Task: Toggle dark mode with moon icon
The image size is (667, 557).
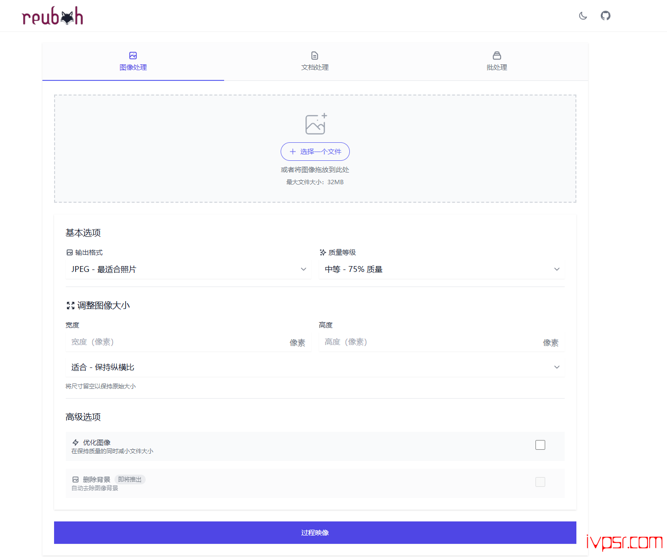Action: click(x=583, y=16)
